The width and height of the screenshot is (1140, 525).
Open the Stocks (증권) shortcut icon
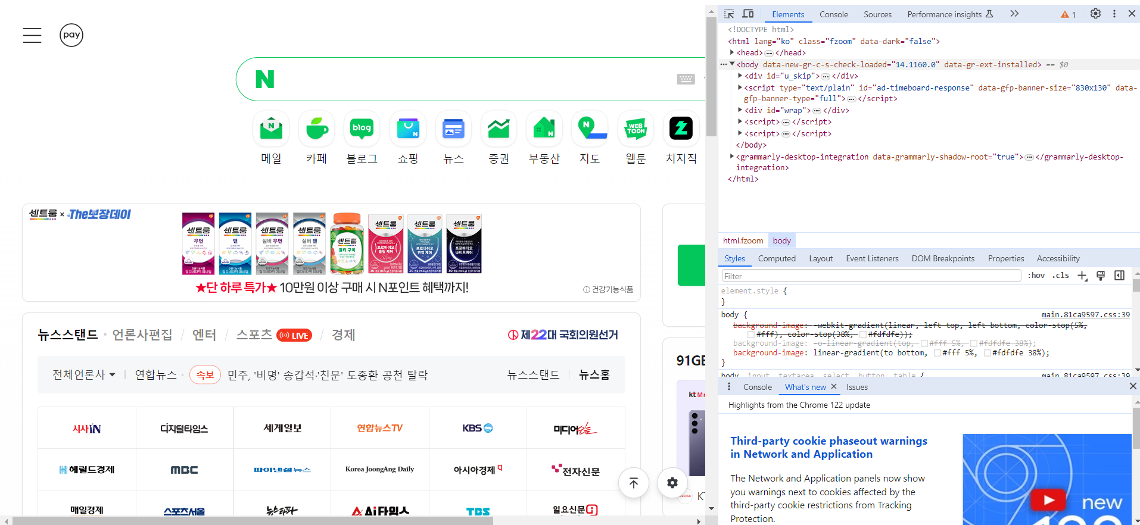(x=499, y=129)
